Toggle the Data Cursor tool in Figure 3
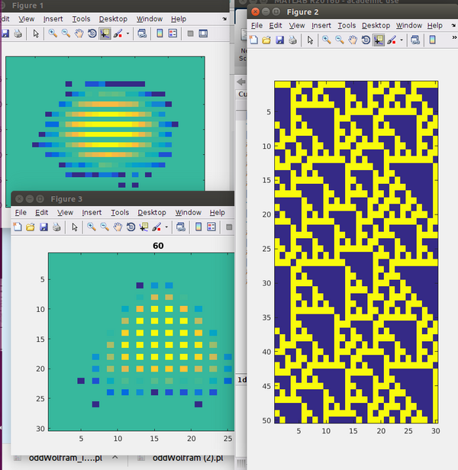Screen dimensions: 458x470 point(144,227)
